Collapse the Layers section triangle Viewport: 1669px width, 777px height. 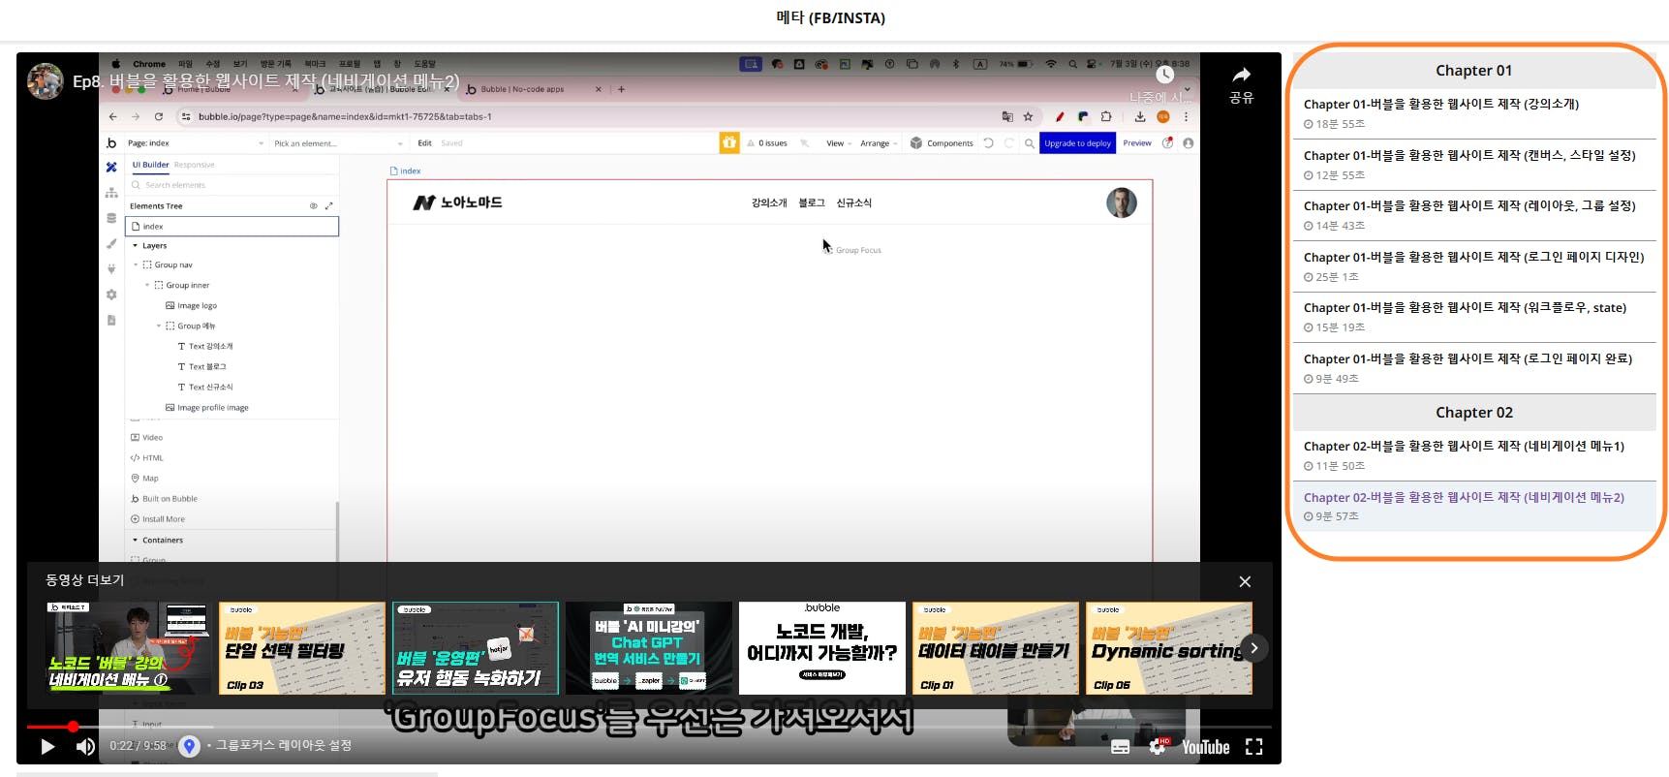(x=135, y=246)
